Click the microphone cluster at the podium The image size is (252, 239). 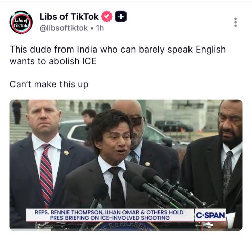[x=165, y=188]
